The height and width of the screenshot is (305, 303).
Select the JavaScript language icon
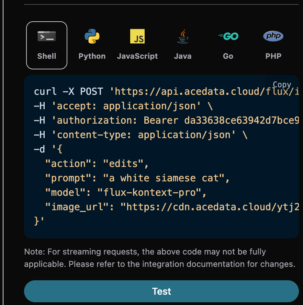pyautogui.click(x=137, y=36)
